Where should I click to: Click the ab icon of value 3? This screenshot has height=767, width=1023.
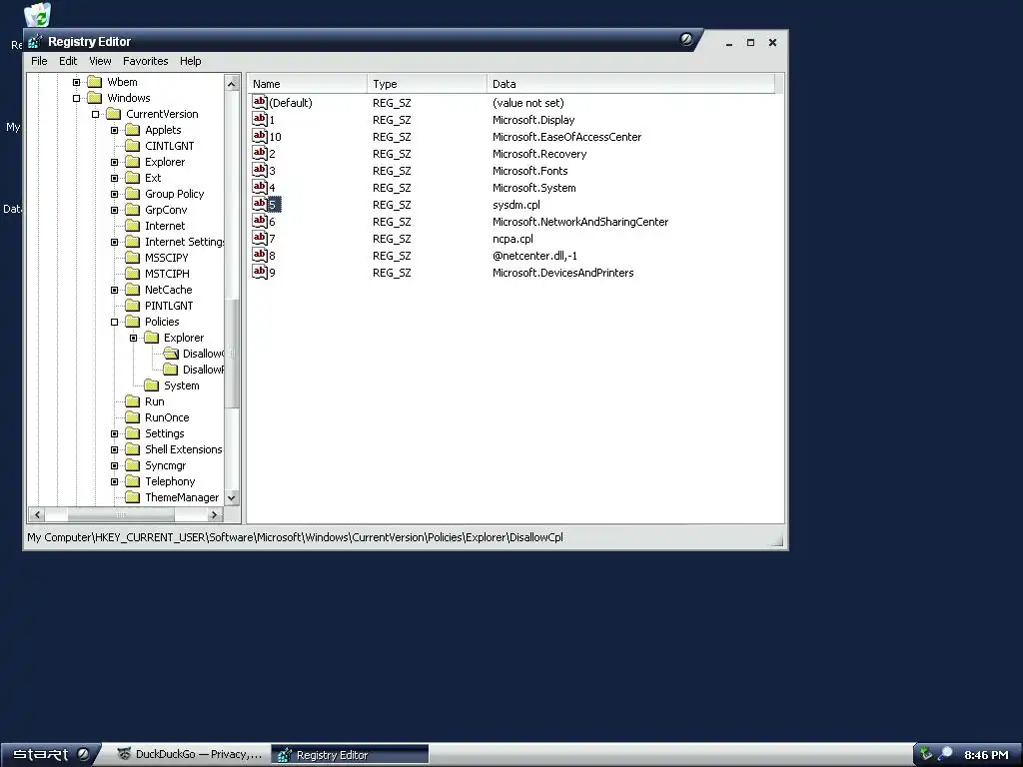(260, 170)
